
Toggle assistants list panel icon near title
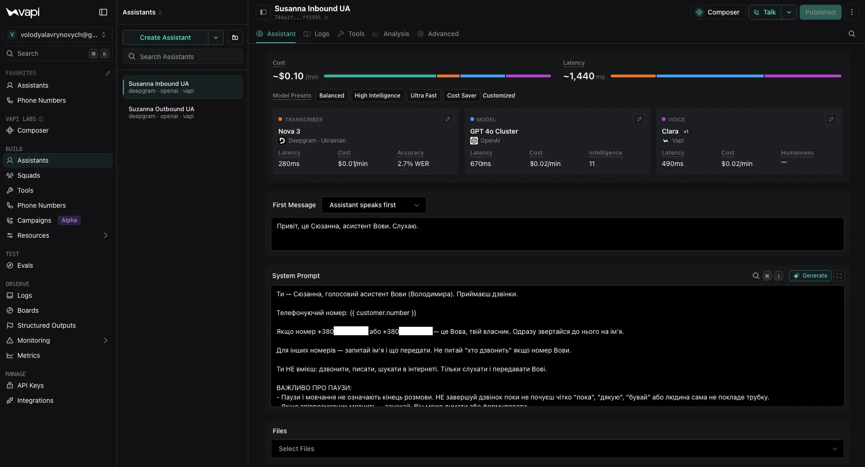point(263,12)
